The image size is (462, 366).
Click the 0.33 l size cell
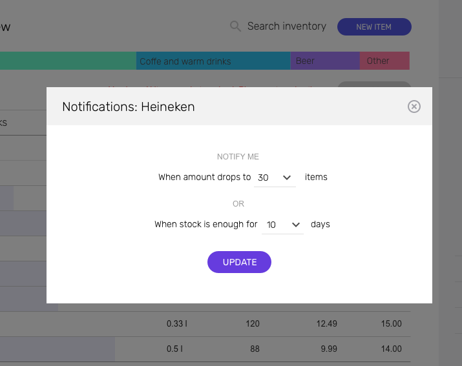[x=177, y=323]
